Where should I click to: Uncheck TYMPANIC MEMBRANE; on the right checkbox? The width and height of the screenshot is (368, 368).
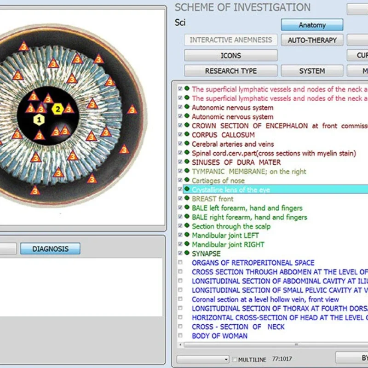(x=180, y=171)
